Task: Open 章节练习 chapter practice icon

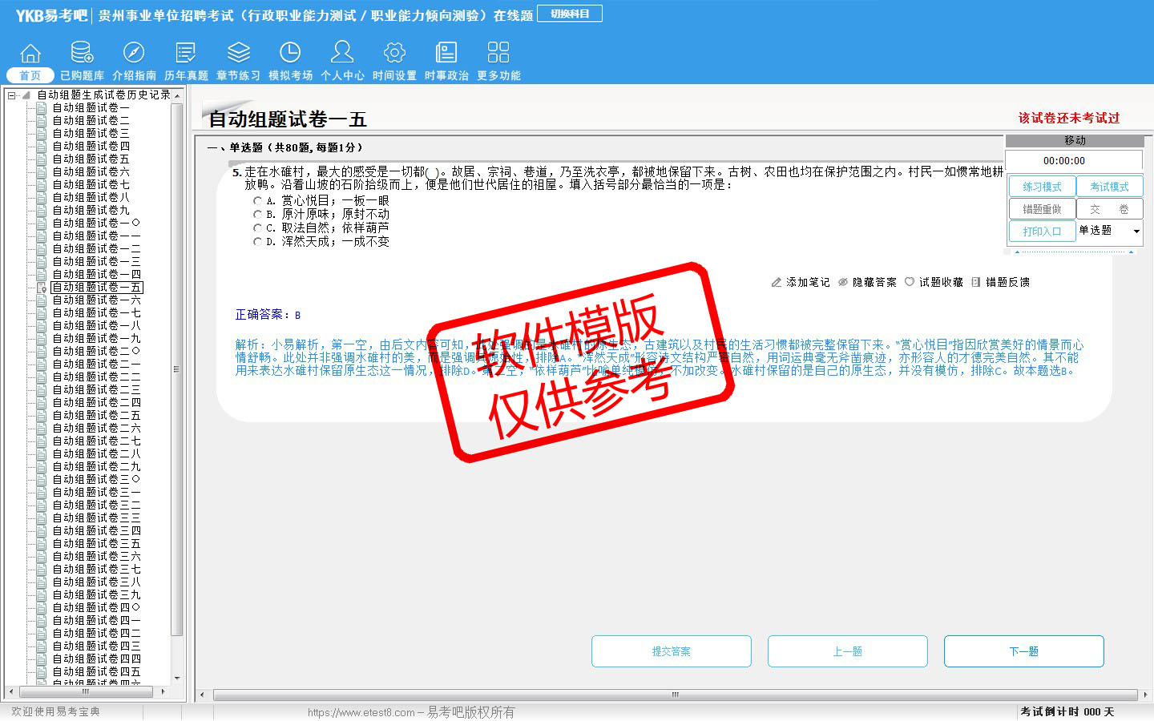Action: tap(238, 54)
